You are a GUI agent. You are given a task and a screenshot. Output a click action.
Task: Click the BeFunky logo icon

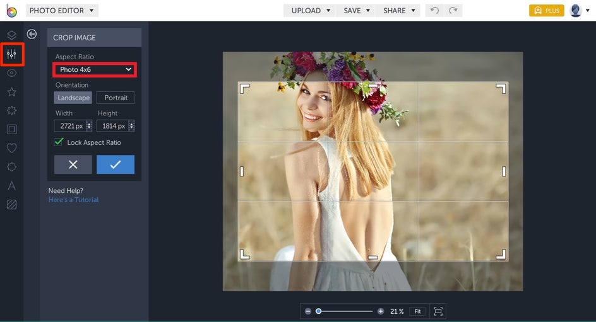point(11,11)
